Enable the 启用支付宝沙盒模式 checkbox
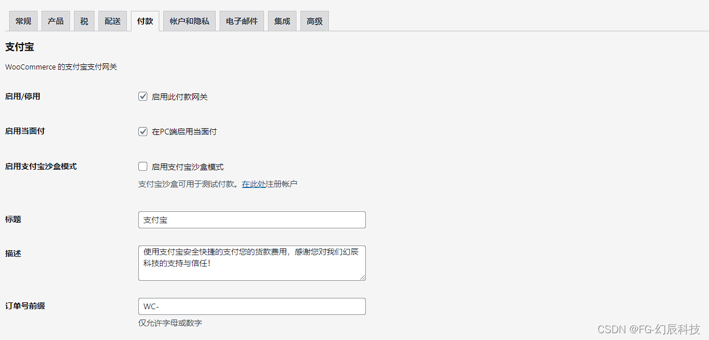The height and width of the screenshot is (340, 709). click(143, 166)
